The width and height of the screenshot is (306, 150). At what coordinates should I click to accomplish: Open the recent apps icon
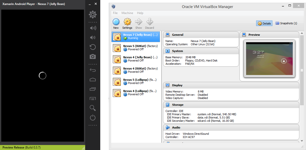tap(93, 89)
